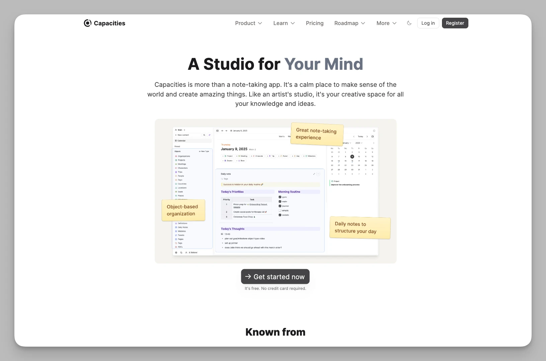This screenshot has width=546, height=361.
Task: Click the settings gear icon at the preview sidebar bottom
Action: coord(176,252)
